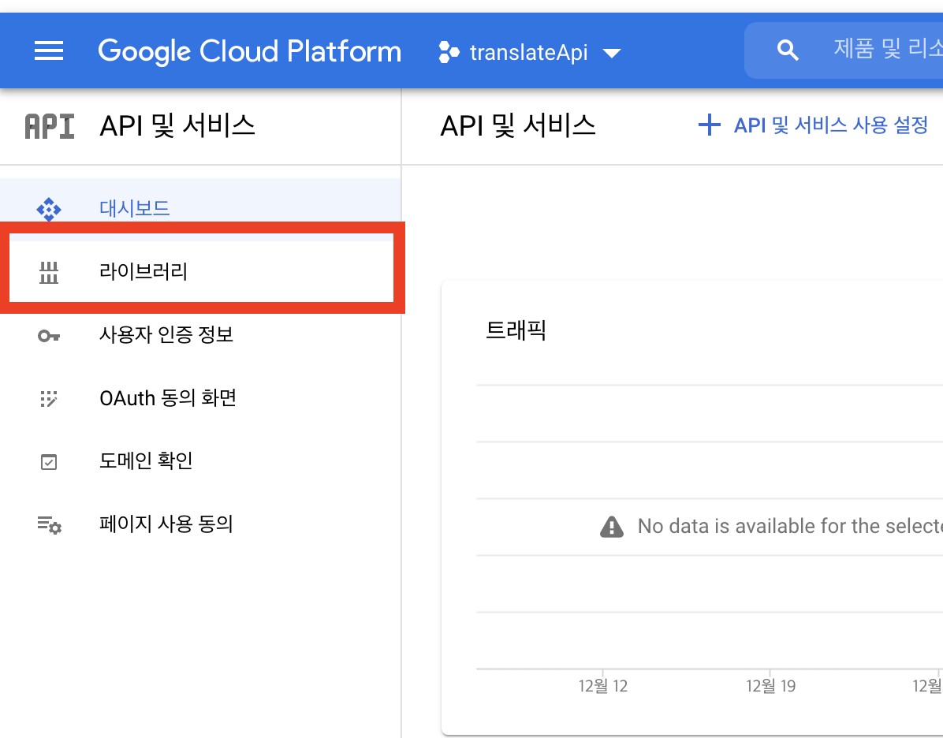Click the main panel API 및 서비스 title

point(518,126)
